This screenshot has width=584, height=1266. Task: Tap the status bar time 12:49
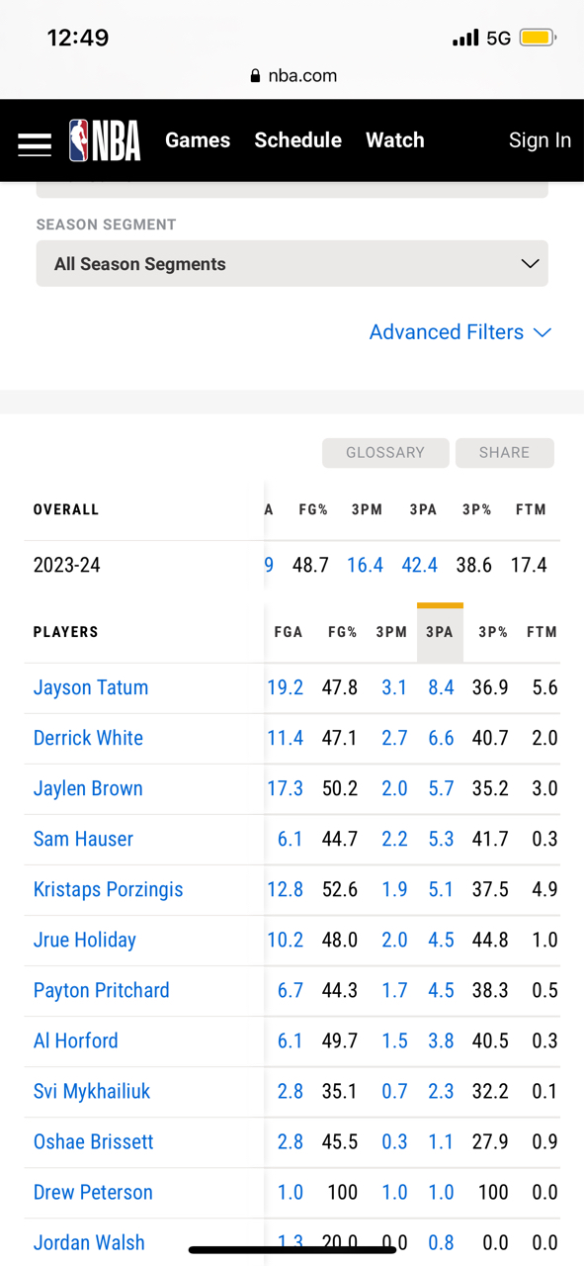click(78, 39)
